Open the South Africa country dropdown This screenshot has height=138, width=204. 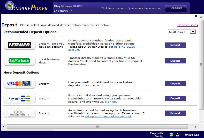click(182, 32)
